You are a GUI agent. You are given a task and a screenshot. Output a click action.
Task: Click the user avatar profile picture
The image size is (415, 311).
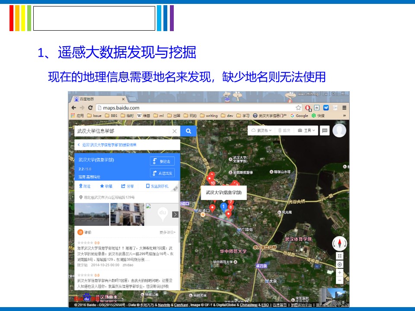point(339,130)
